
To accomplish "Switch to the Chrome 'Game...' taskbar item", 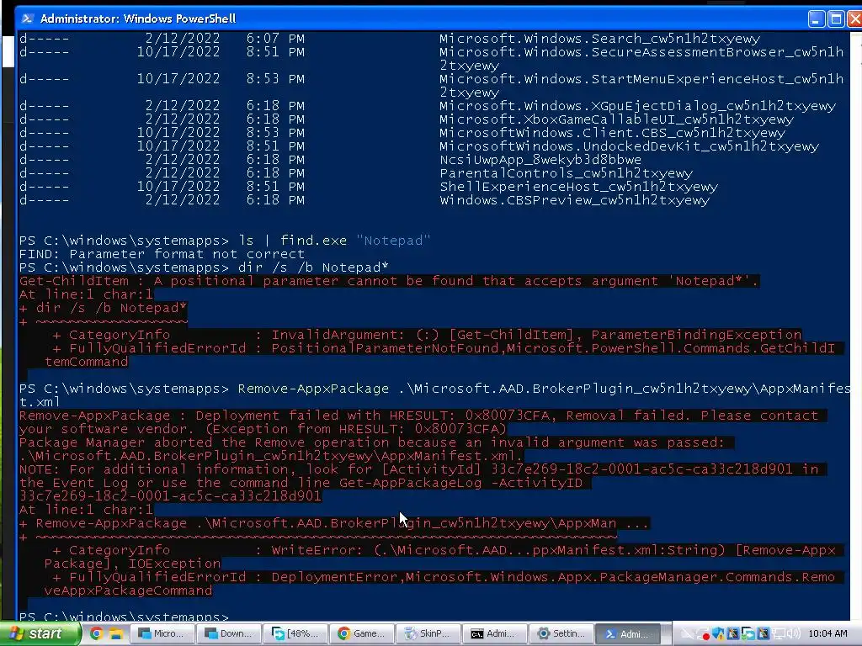I will pos(362,633).
